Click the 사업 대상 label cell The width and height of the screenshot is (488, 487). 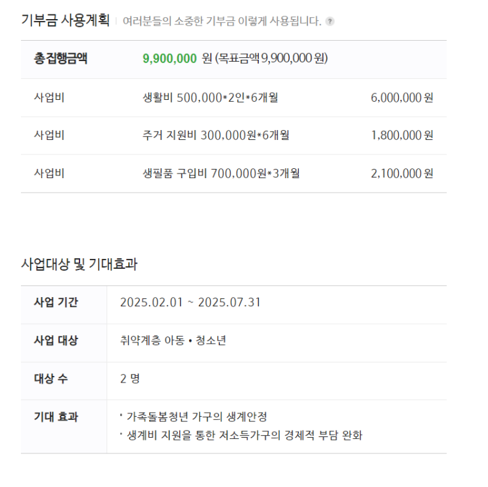[64, 343]
